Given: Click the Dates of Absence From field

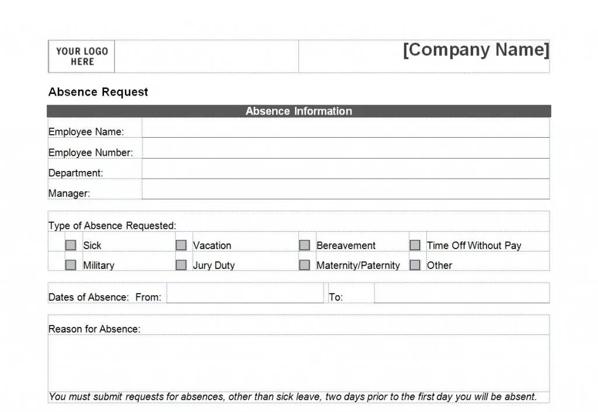Looking at the screenshot, I should tap(245, 293).
